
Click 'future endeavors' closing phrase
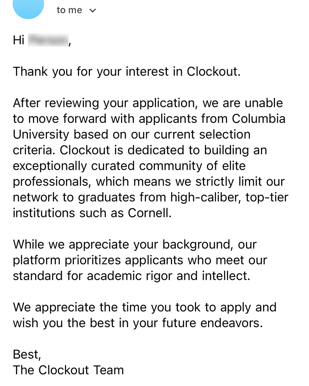212,323
